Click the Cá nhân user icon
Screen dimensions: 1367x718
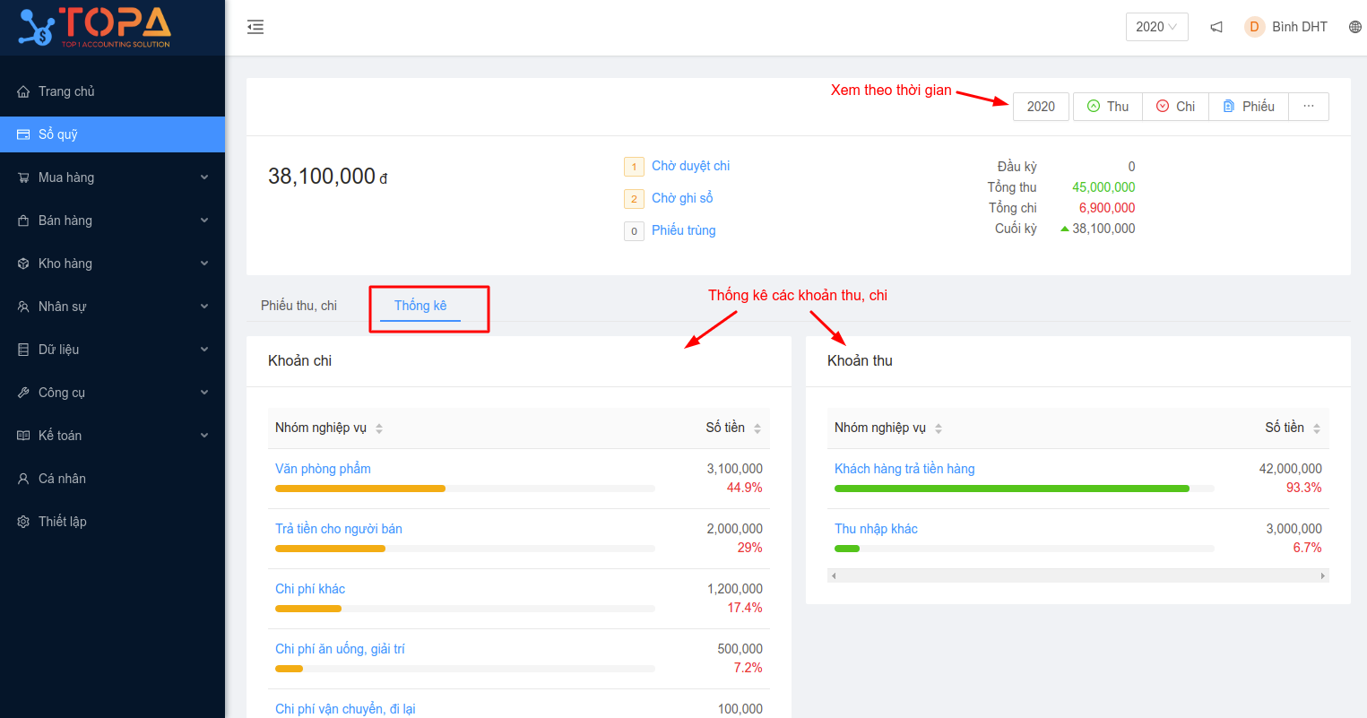coord(23,479)
